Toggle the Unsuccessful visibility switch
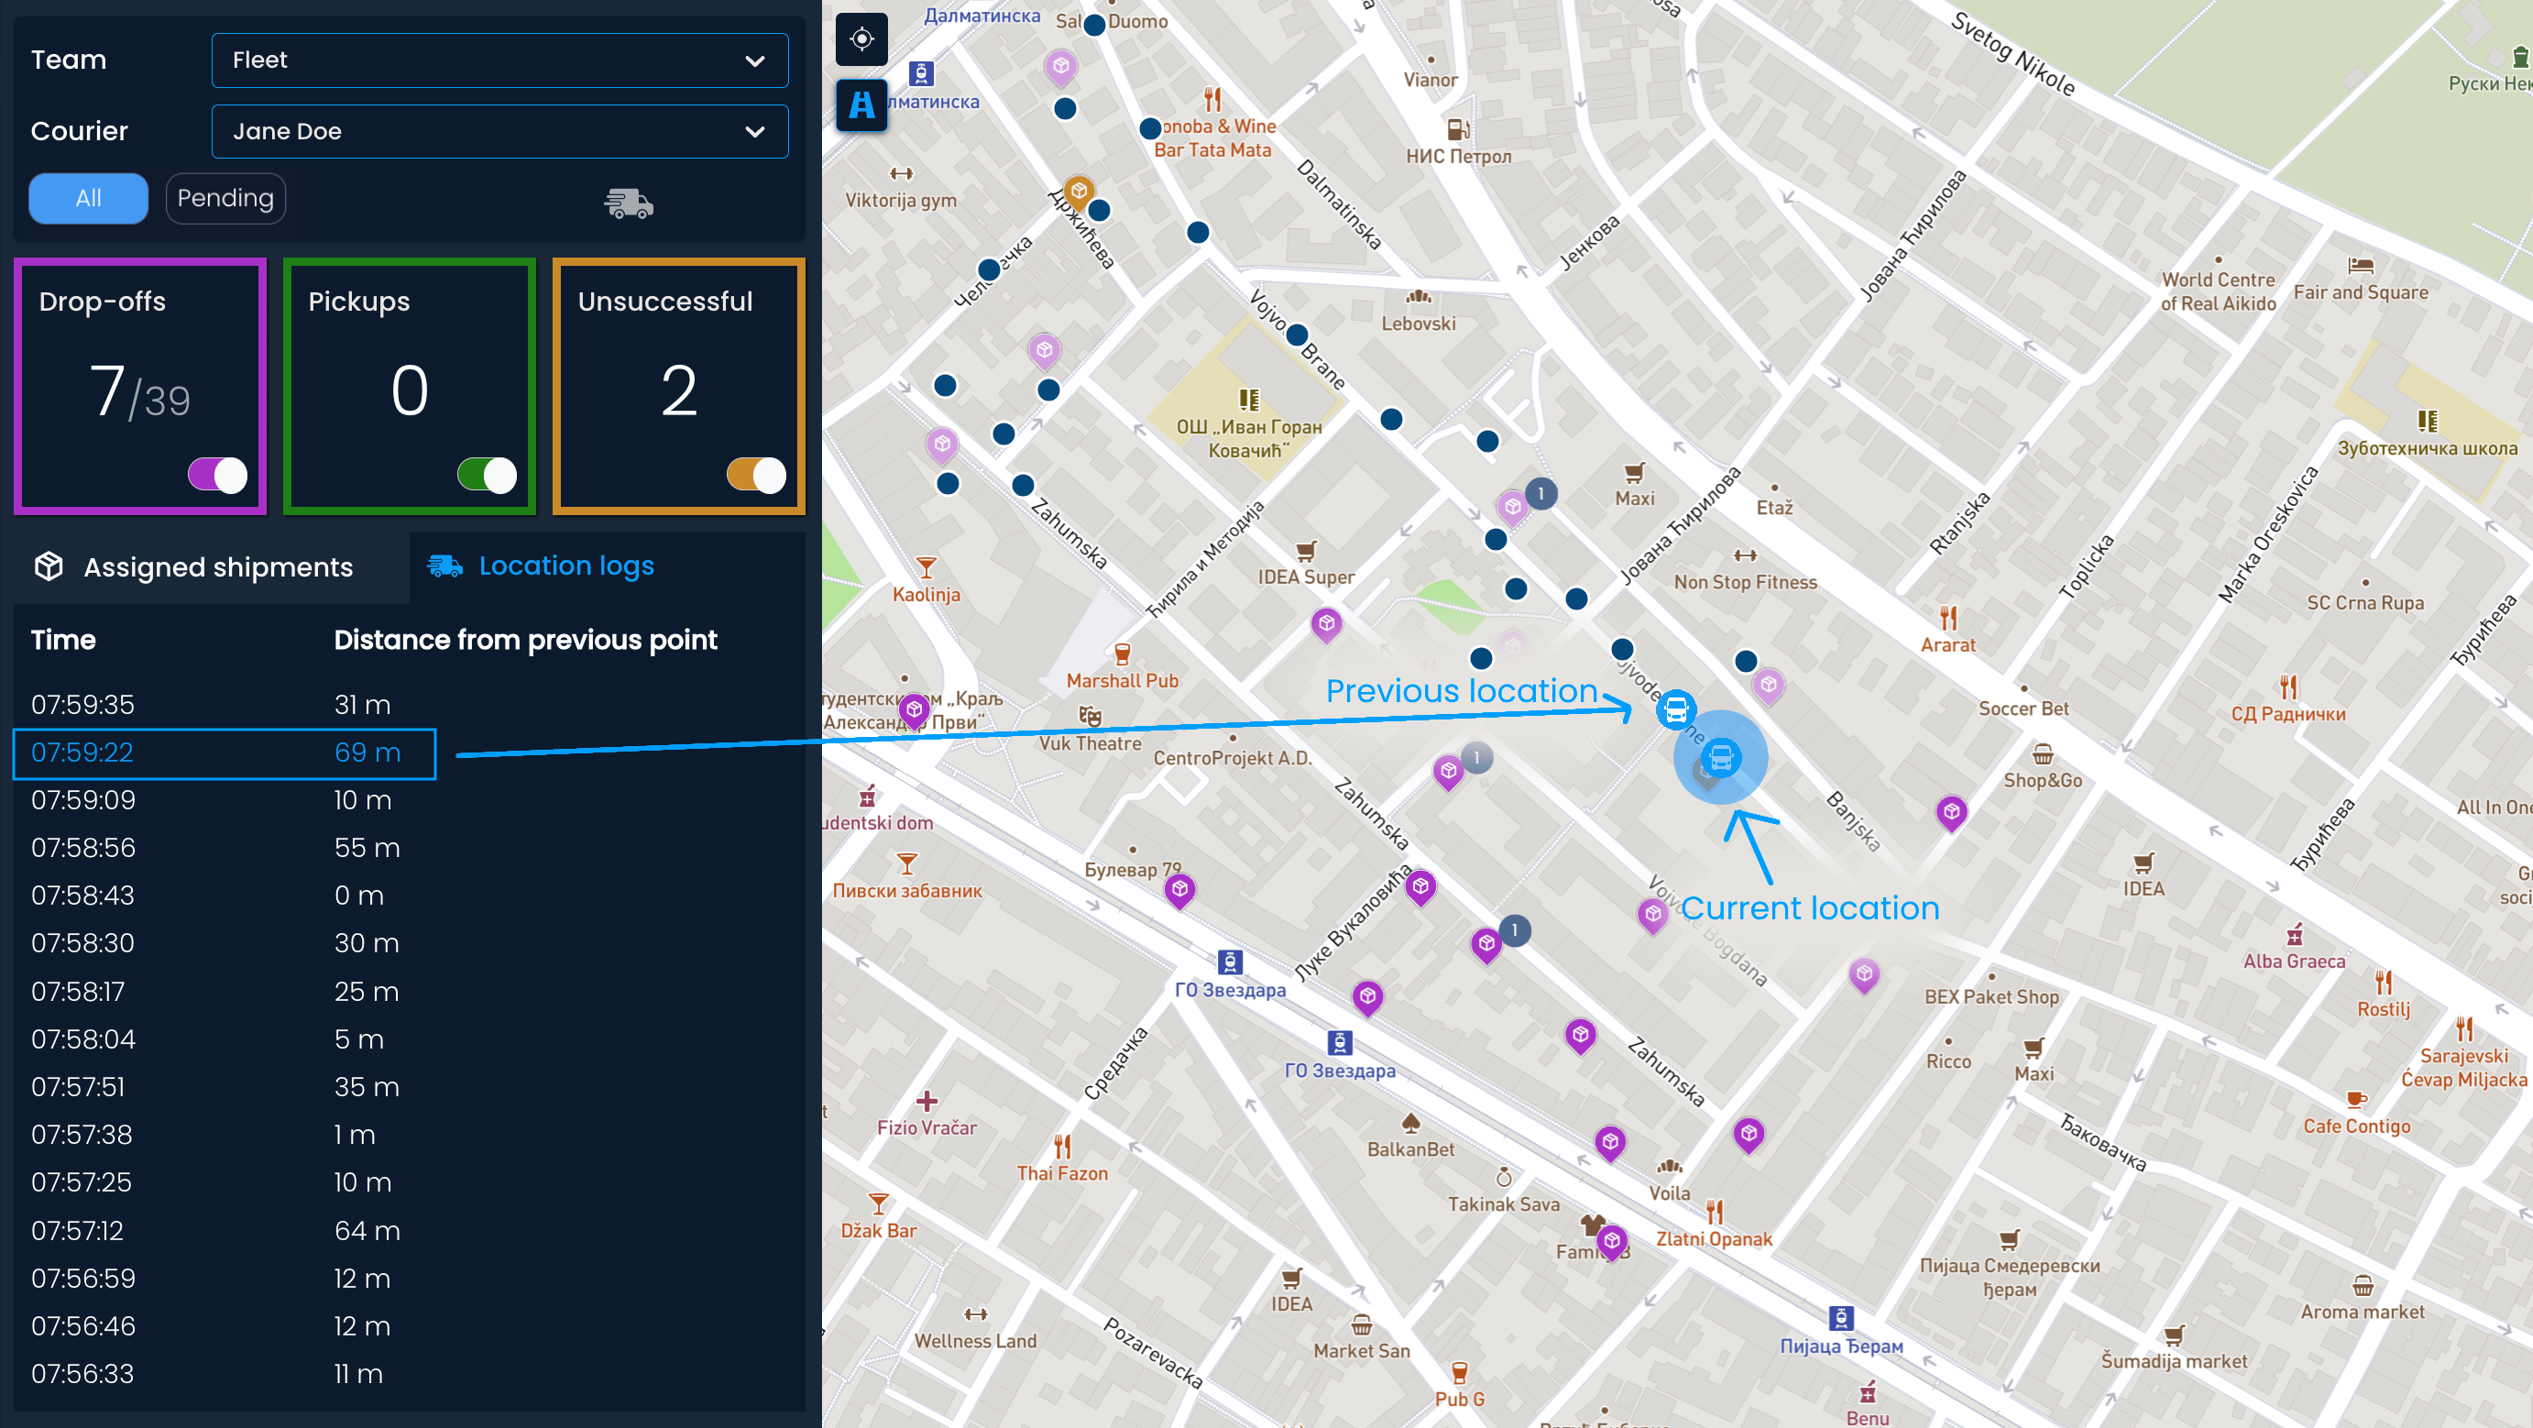 point(756,475)
